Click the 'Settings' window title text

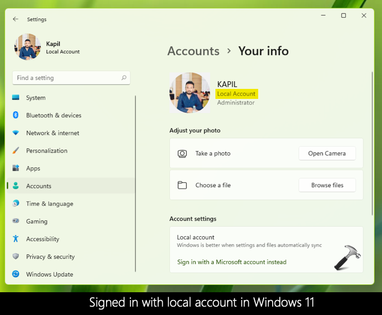(37, 19)
